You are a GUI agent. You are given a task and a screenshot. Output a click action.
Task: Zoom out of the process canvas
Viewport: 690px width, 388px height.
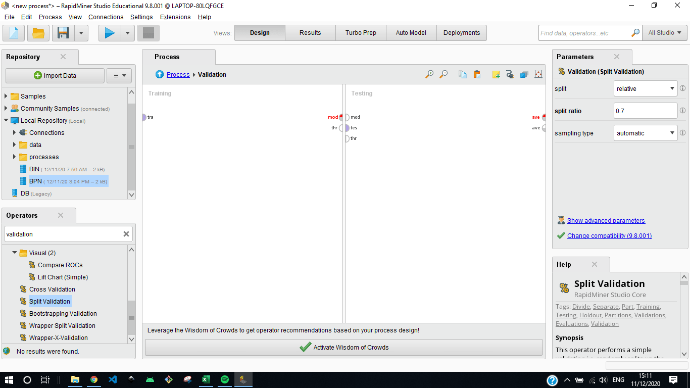pos(443,74)
